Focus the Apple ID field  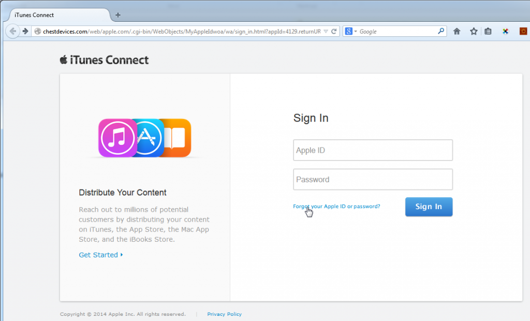point(373,150)
